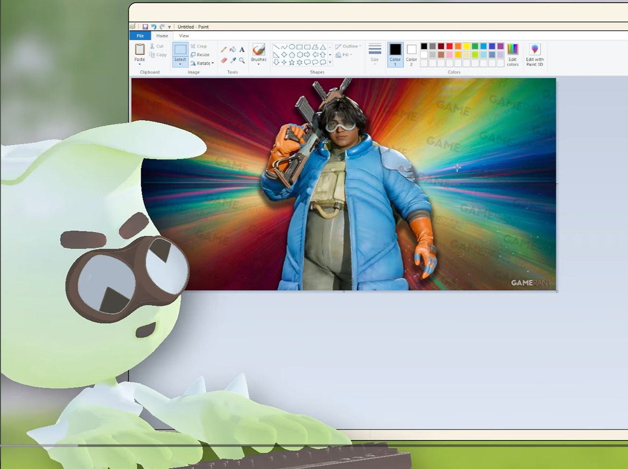This screenshot has width=628, height=469.
Task: Select the Eraser tool
Action: (224, 60)
